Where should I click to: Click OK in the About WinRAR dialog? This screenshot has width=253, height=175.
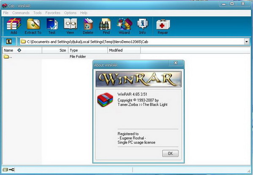coord(170,153)
